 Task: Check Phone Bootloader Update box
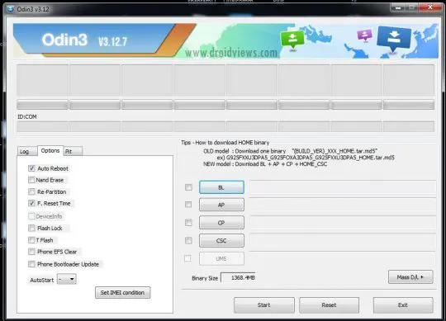coord(31,264)
